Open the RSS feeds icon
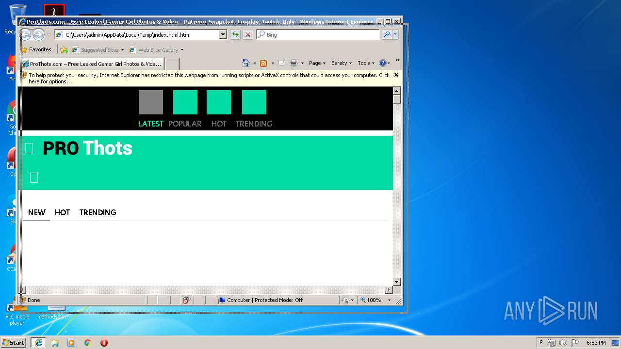This screenshot has height=349, width=621. pyautogui.click(x=263, y=63)
